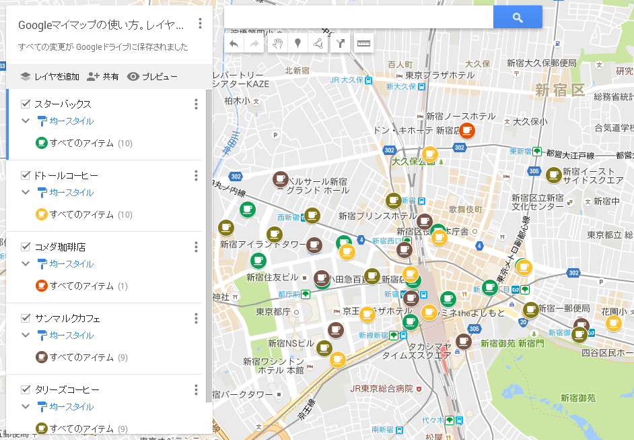Screen dimensions: 634x440
Task: Select the ruler measure distance tool
Action: point(364,44)
